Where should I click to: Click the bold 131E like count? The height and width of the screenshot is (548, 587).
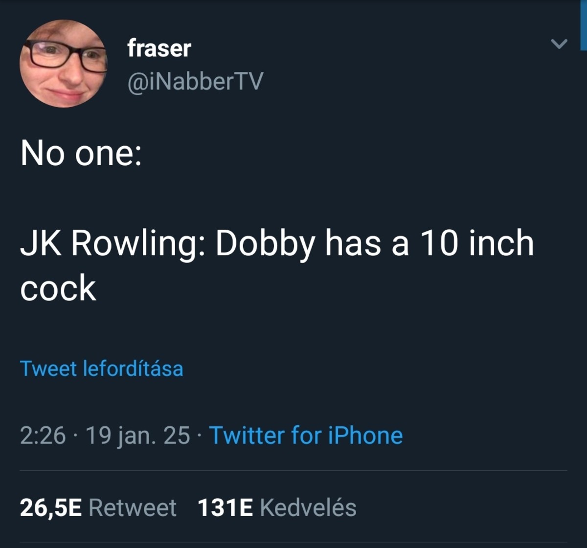point(225,507)
